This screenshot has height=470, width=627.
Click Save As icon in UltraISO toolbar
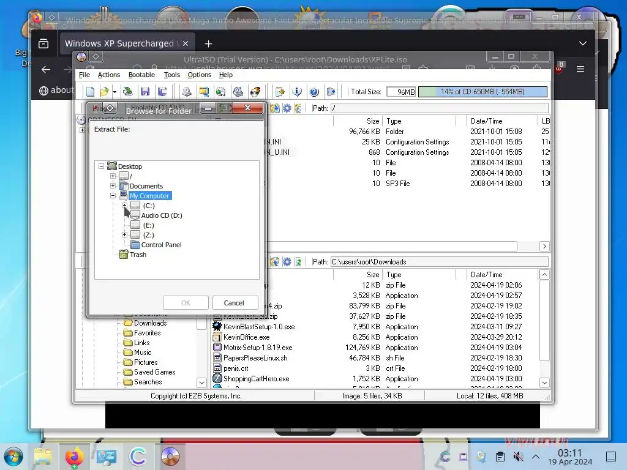(162, 92)
